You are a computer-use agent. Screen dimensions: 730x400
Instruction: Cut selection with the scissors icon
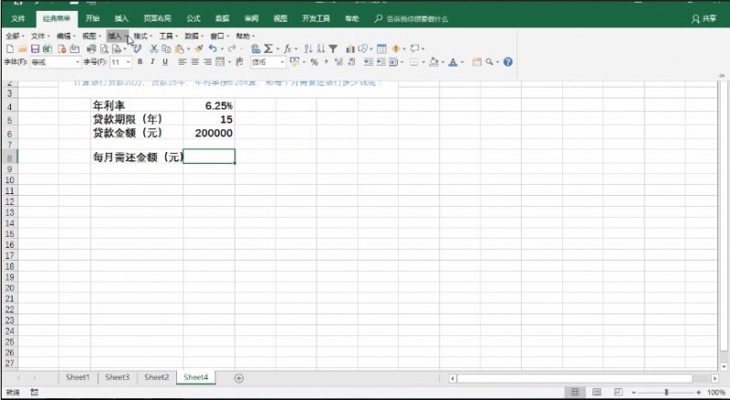tap(153, 49)
